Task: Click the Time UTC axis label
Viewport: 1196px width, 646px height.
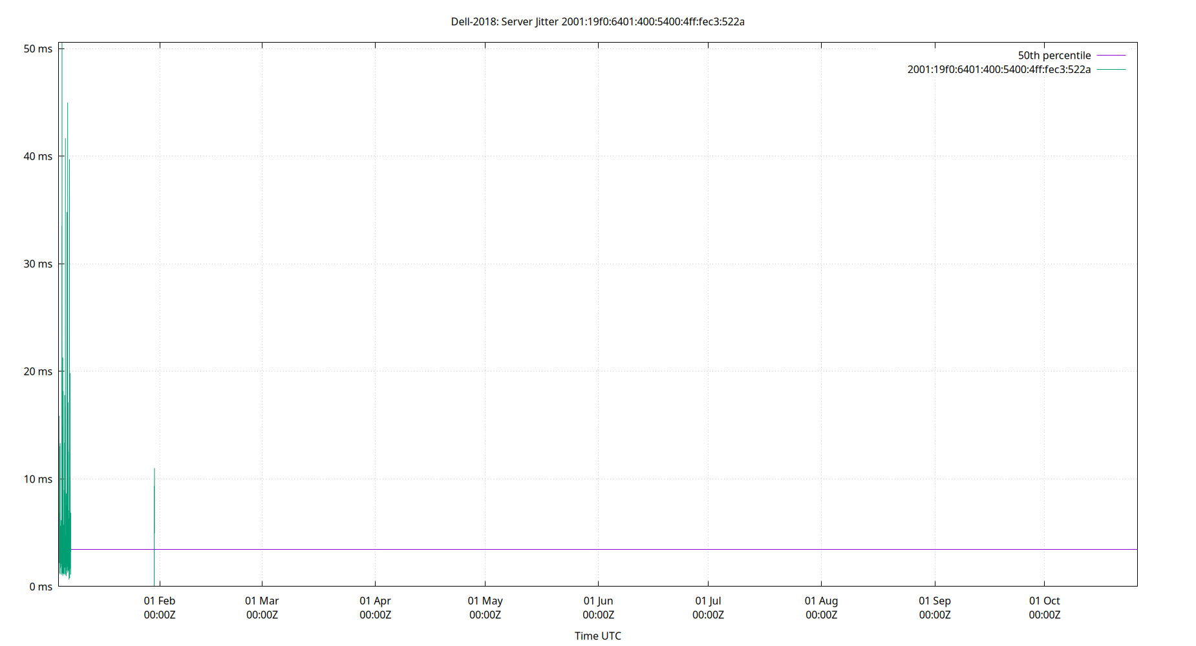Action: [597, 636]
